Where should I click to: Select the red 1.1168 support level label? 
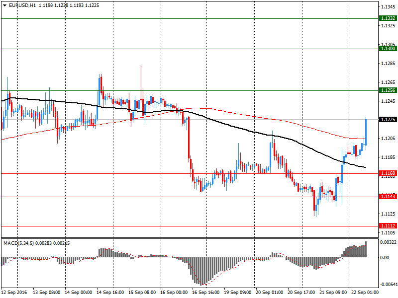(x=388, y=173)
